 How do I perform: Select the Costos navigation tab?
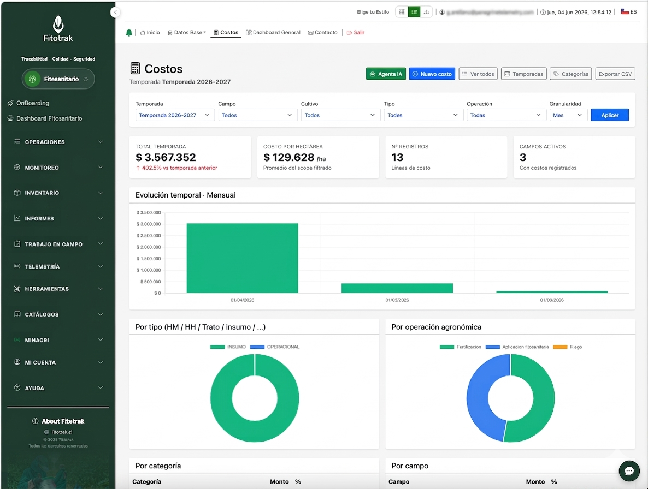pyautogui.click(x=226, y=33)
